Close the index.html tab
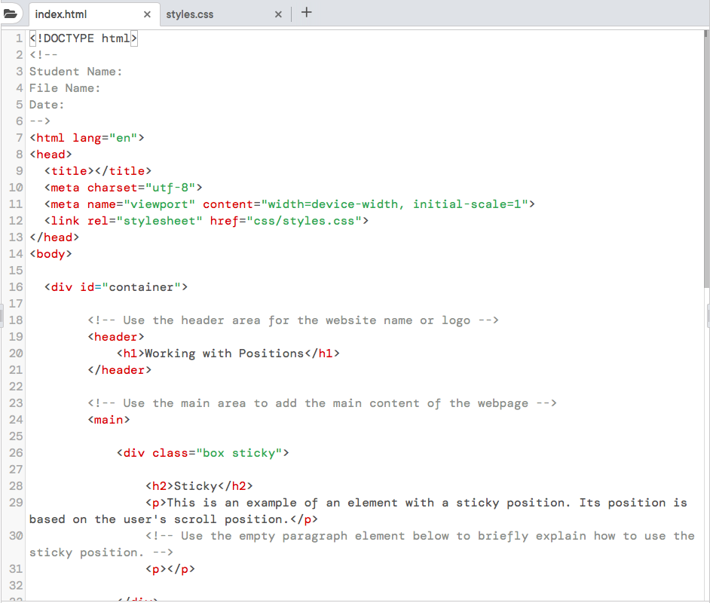Image resolution: width=710 pixels, height=603 pixels. pyautogui.click(x=147, y=14)
